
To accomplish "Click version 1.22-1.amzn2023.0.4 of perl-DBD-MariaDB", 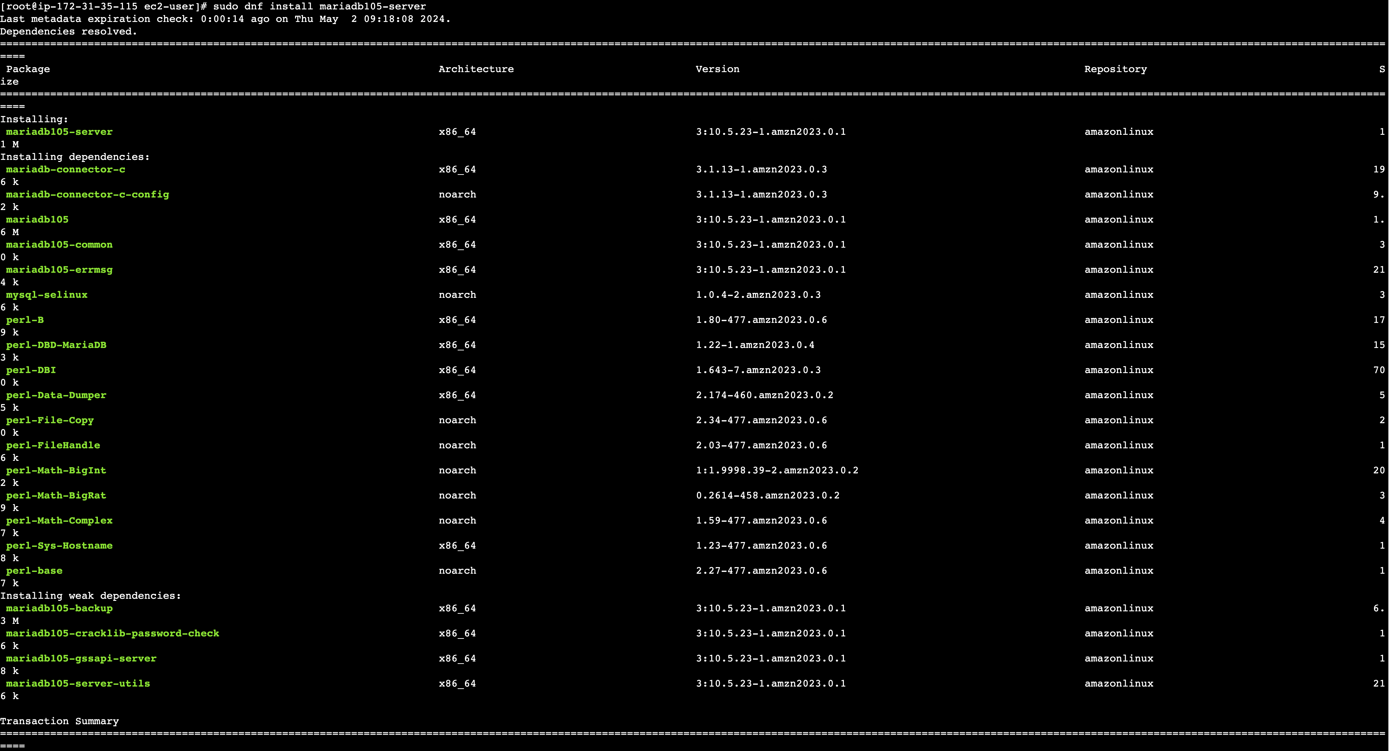I will [x=755, y=345].
